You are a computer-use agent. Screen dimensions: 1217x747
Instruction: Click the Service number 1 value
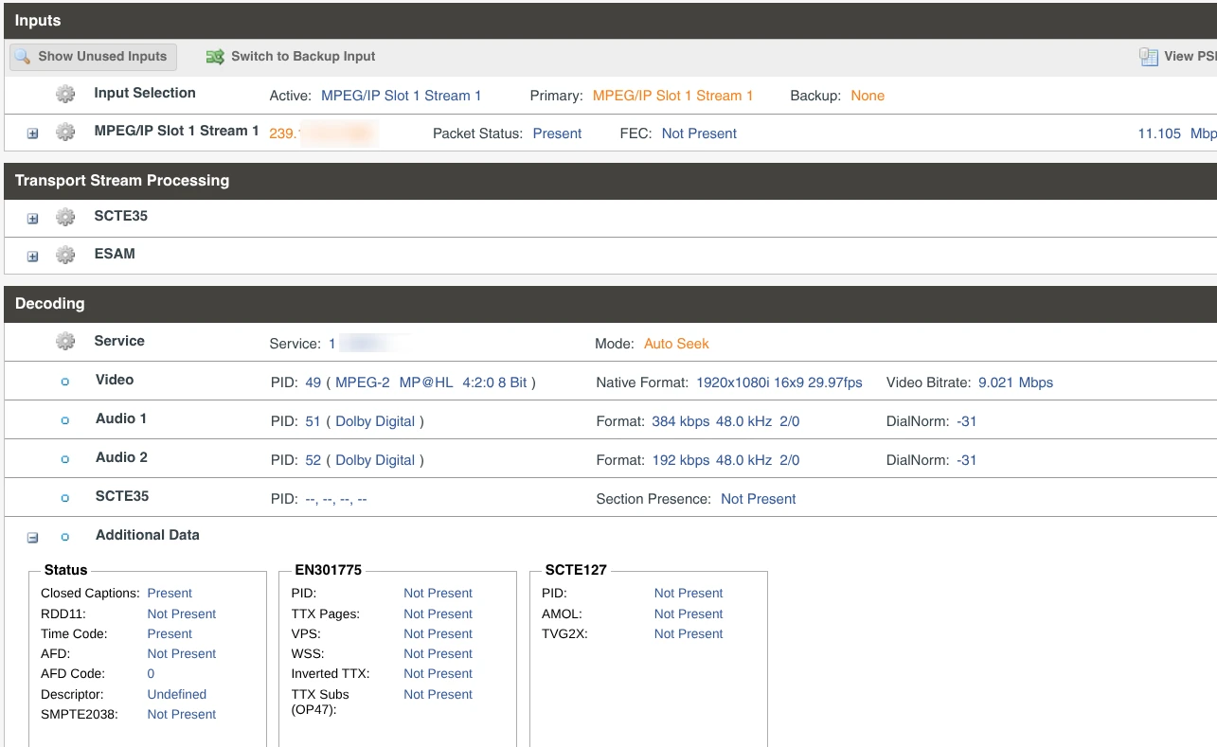(332, 344)
